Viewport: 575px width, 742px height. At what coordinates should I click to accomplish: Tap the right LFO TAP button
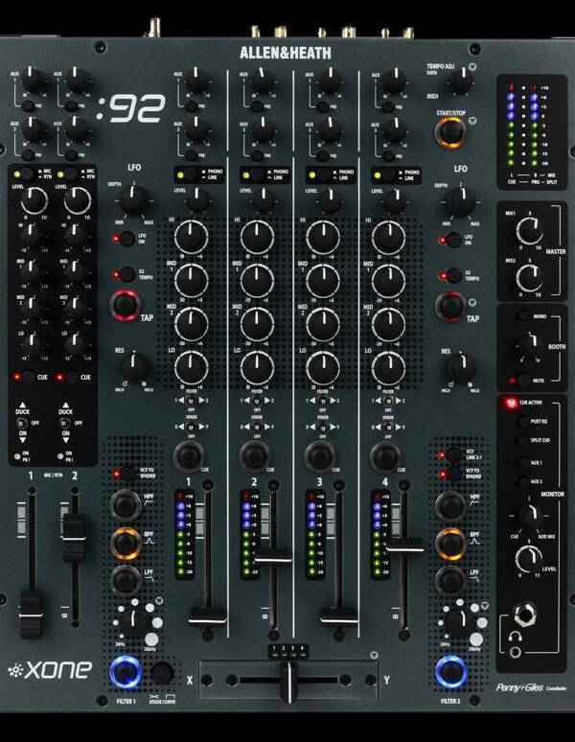[x=450, y=306]
